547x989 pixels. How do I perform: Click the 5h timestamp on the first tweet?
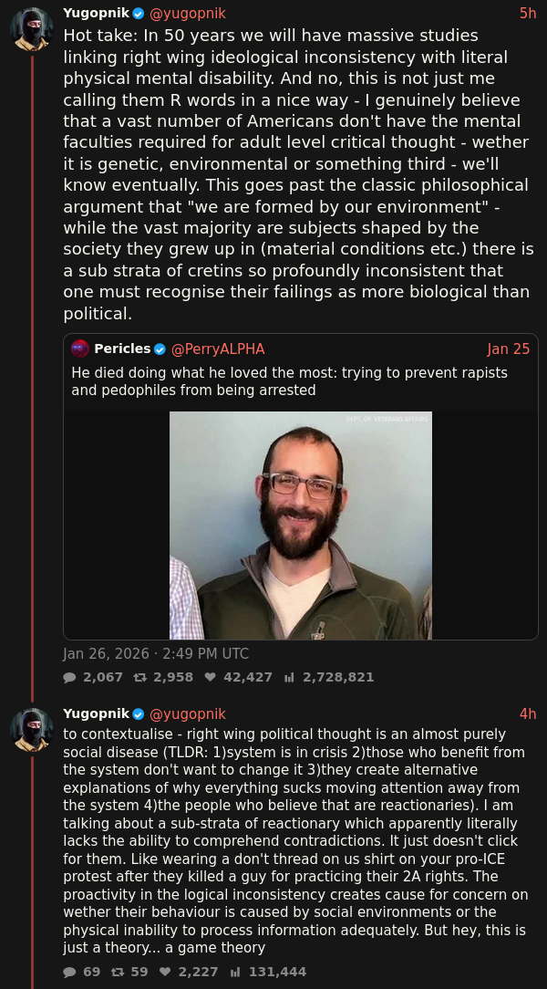[528, 13]
